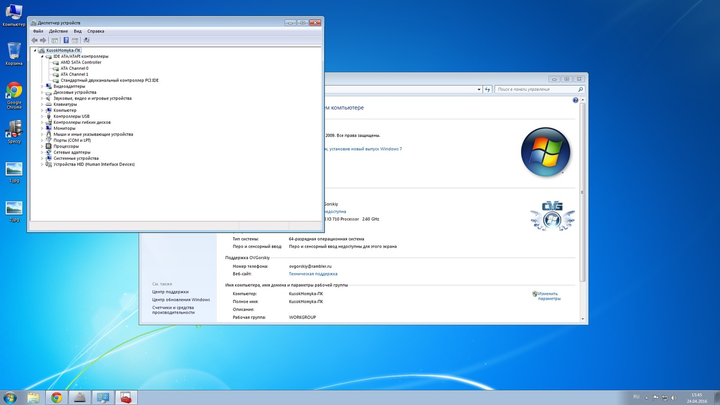This screenshot has width=720, height=405.
Task: Click the refresh button beside the address bar
Action: 487,90
